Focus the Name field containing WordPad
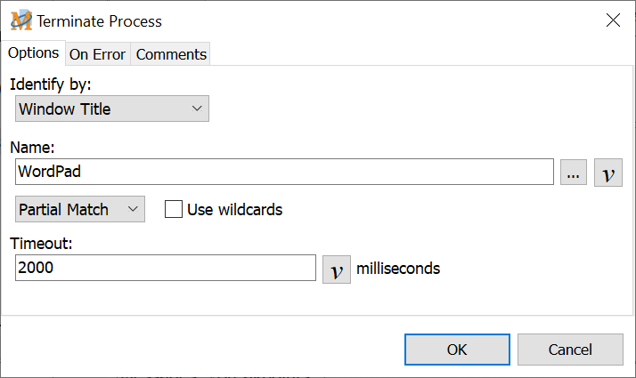The width and height of the screenshot is (636, 378). tap(285, 172)
